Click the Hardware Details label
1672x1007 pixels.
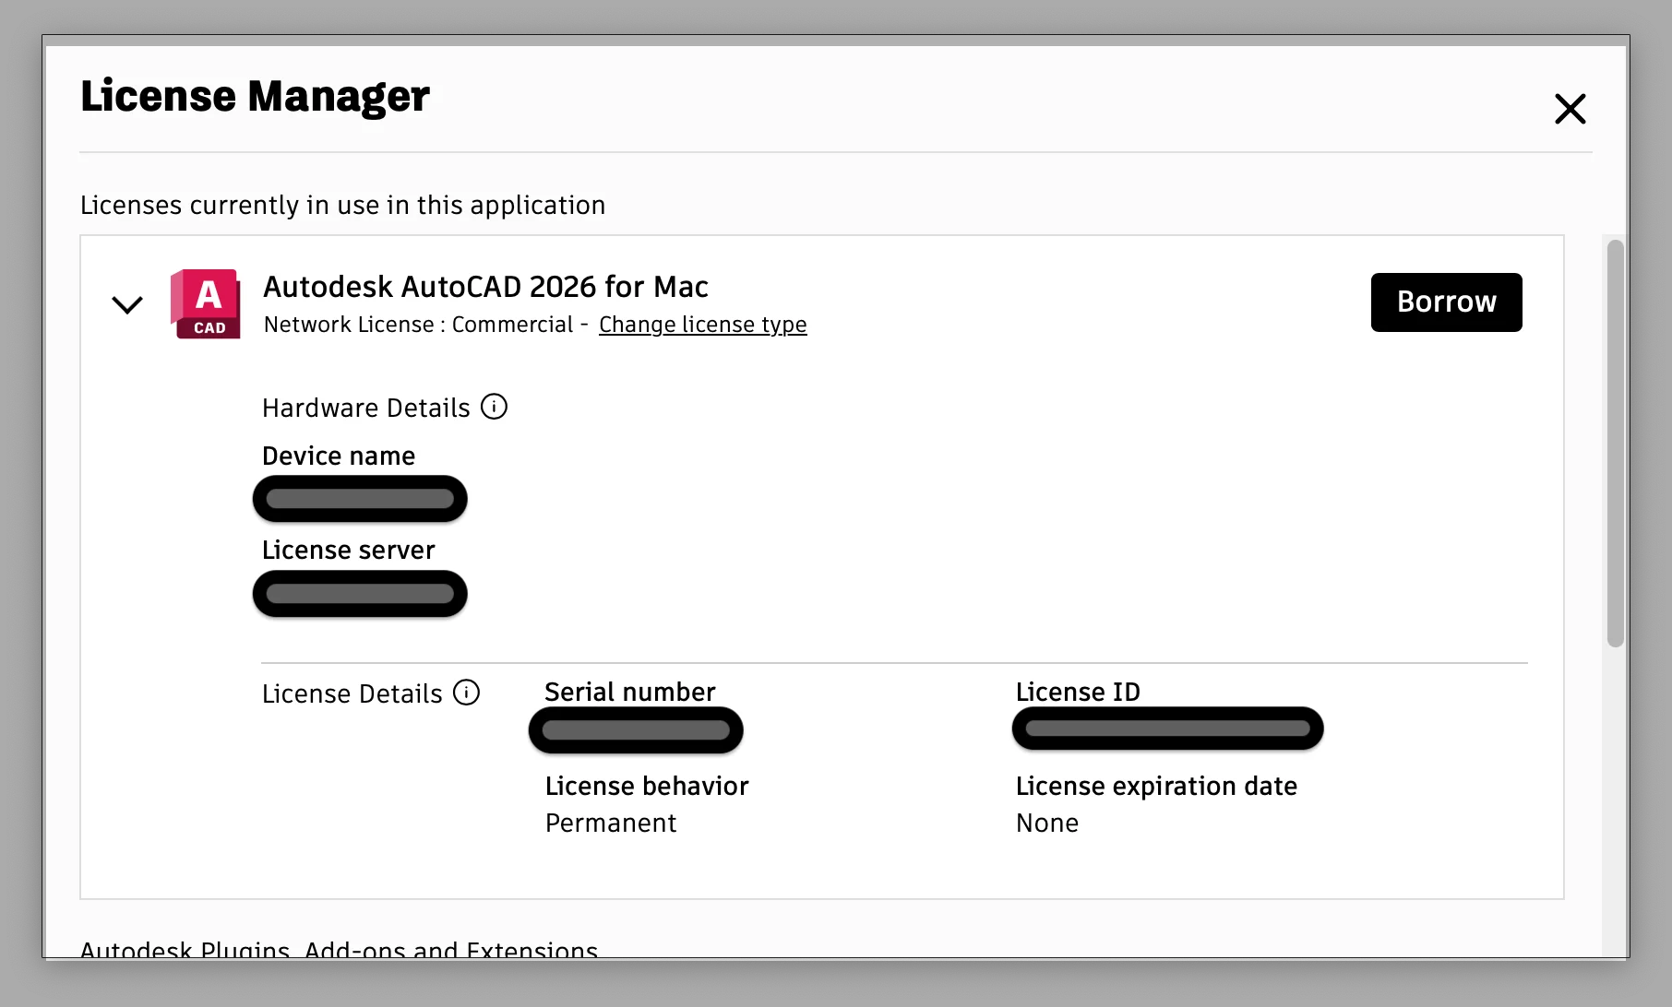(x=366, y=408)
